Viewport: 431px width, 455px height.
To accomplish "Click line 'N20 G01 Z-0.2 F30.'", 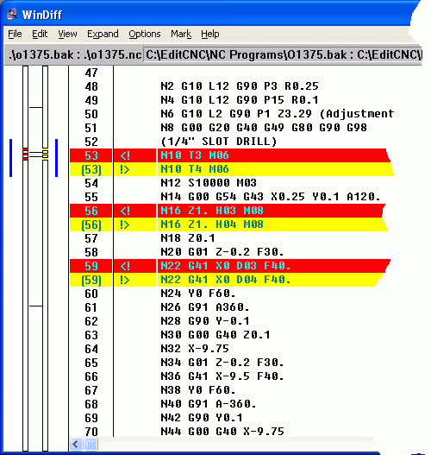I will [x=222, y=252].
